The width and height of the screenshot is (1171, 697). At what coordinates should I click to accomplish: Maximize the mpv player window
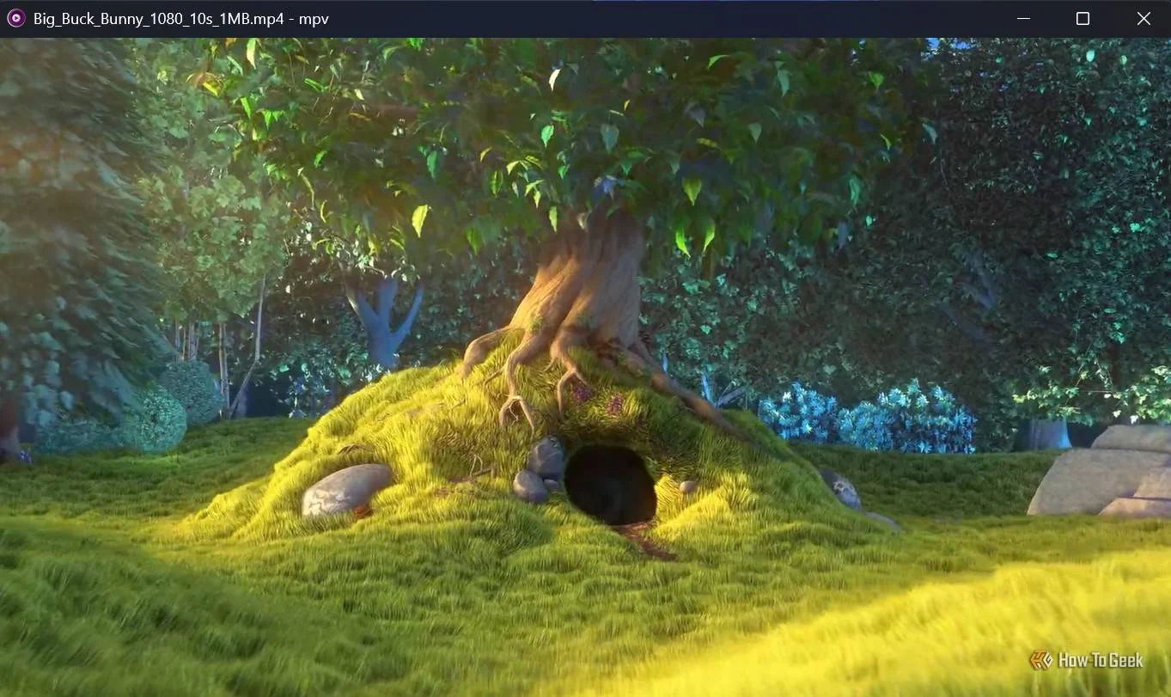click(x=1083, y=18)
